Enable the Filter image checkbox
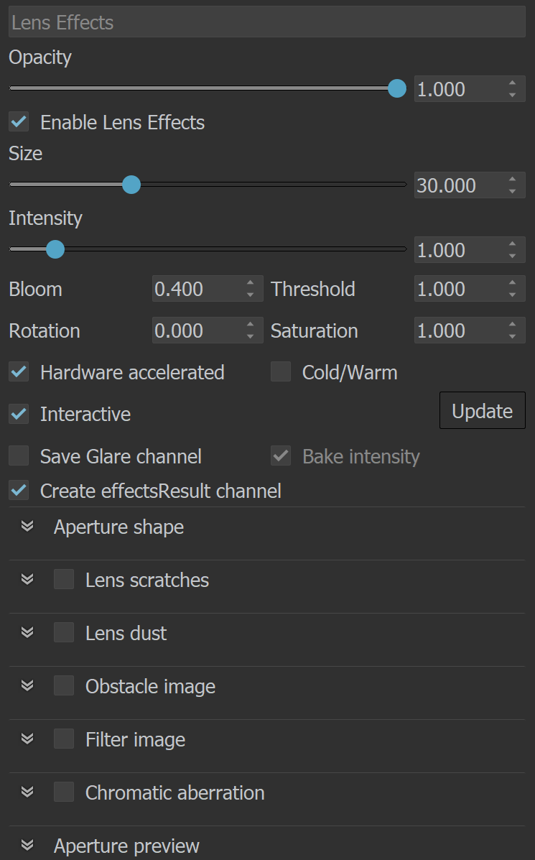This screenshot has height=860, width=535. (x=64, y=739)
